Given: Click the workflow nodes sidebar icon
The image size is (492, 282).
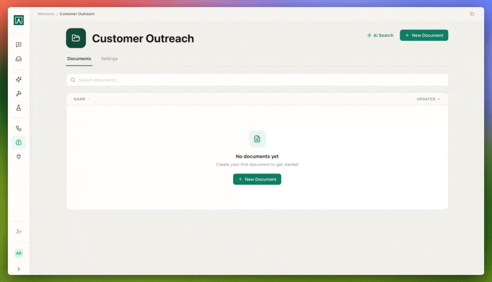Looking at the screenshot, I should [x=19, y=128].
